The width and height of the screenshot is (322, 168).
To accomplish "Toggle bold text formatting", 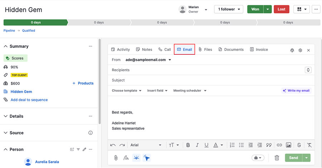I will 188,145.
